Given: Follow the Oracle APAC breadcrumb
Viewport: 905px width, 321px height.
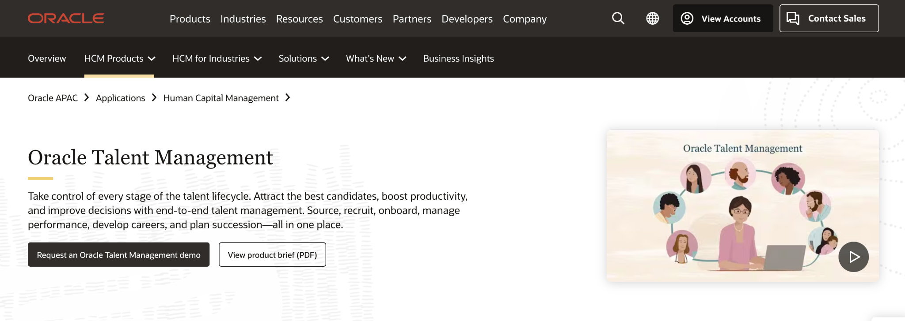Looking at the screenshot, I should pyautogui.click(x=53, y=98).
